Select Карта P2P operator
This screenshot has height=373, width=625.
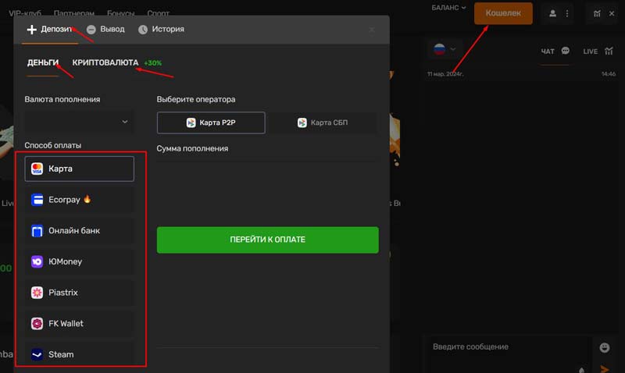pos(211,123)
